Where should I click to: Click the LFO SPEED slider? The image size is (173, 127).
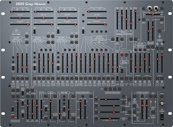pos(28,109)
